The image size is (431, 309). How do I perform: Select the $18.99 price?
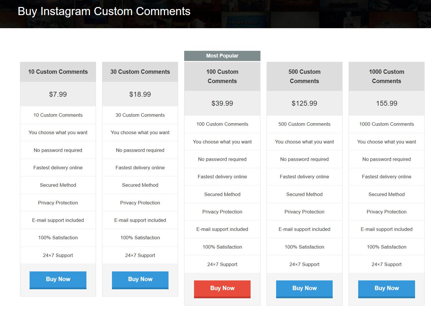[x=140, y=94]
